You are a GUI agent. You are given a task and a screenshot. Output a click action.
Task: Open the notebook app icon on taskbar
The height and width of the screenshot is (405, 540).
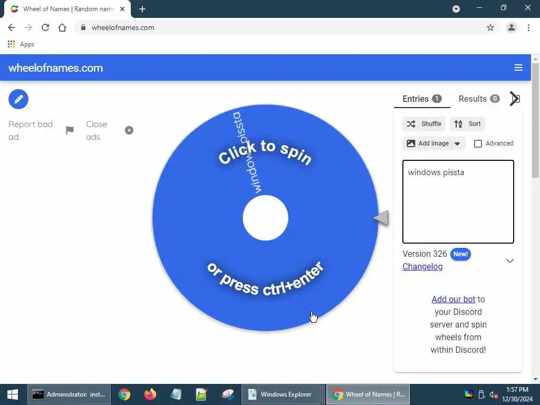pyautogui.click(x=176, y=394)
